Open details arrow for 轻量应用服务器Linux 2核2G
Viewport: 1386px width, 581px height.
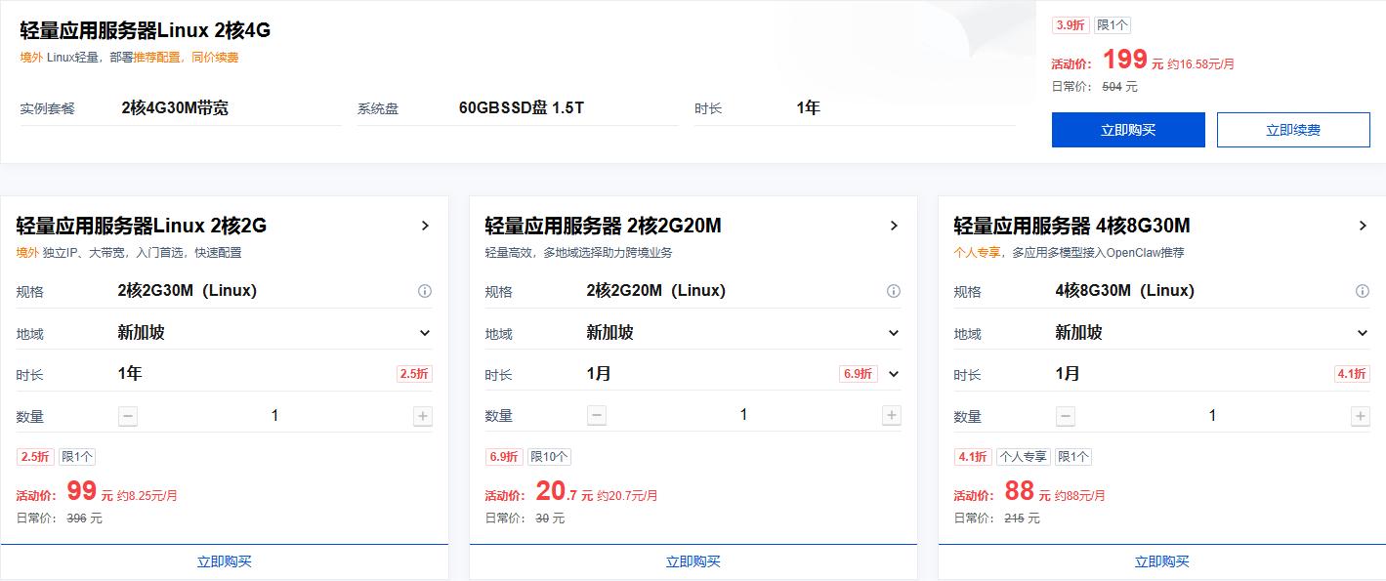[425, 226]
